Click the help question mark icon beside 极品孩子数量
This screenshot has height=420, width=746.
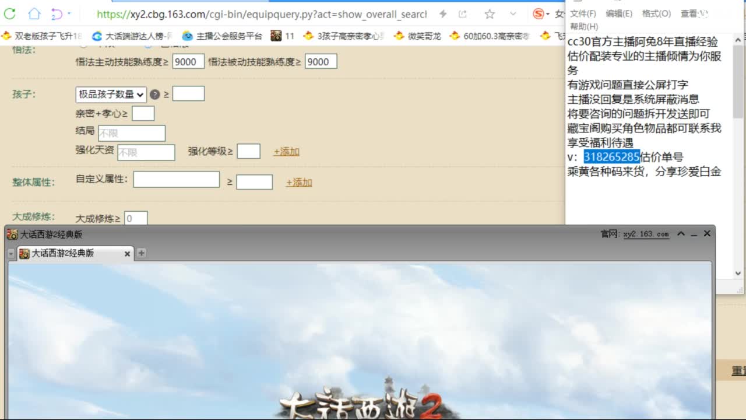tap(154, 94)
